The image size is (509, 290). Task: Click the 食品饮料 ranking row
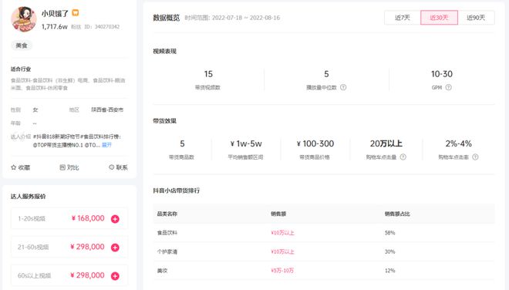[x=324, y=233]
